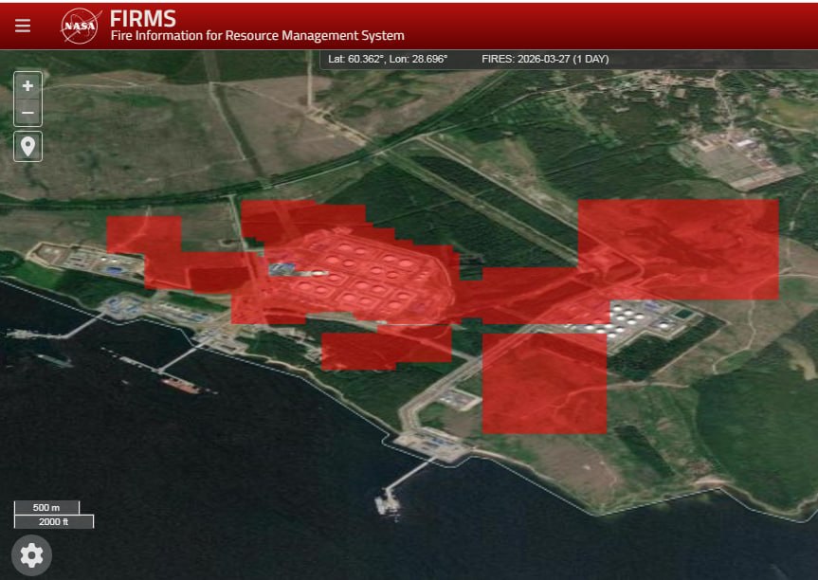Screen dimensions: 818x580
Task: Click the red fire square south of the tank farm
Action: tap(545, 384)
